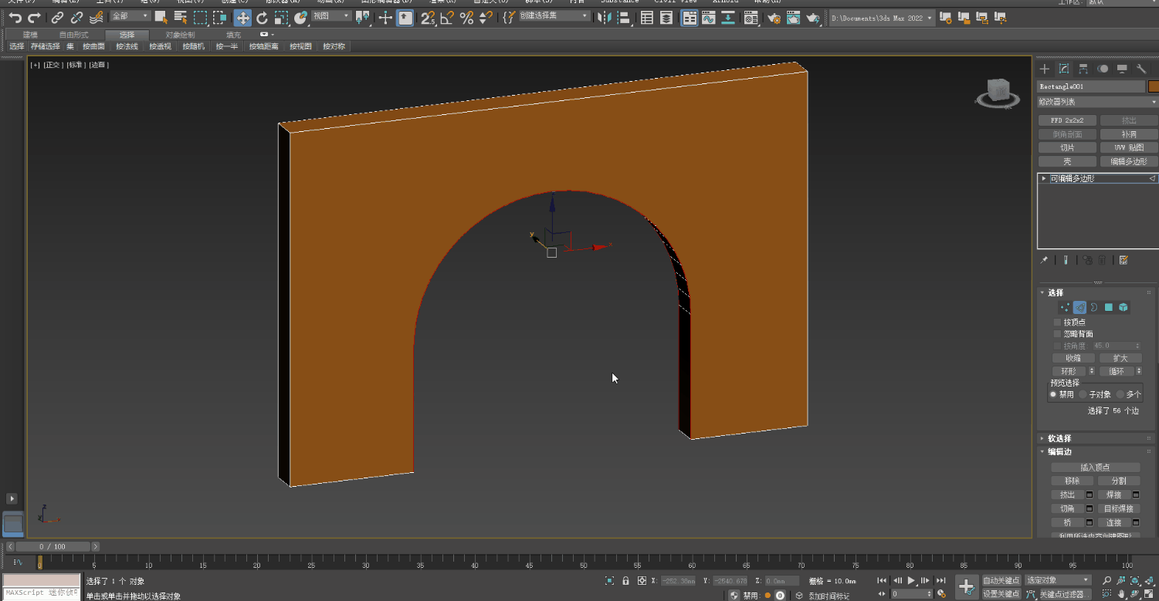Open the 修改器列表 dropdown
Screen dimensions: 1159x601
pyautogui.click(x=1096, y=102)
